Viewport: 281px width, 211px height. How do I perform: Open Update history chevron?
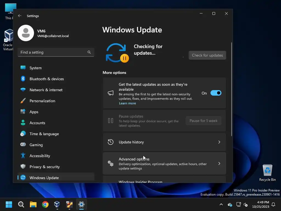pyautogui.click(x=219, y=142)
